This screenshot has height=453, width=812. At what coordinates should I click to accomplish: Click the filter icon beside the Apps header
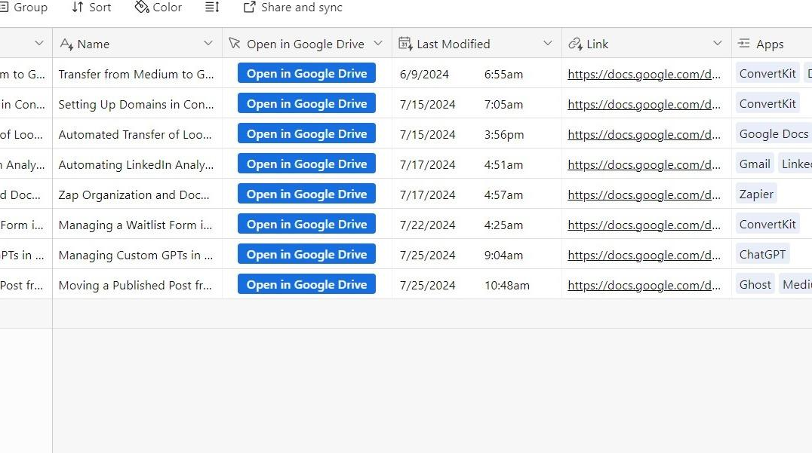[743, 44]
